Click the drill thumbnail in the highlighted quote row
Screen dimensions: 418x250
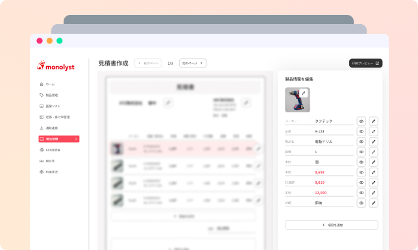[117, 149]
